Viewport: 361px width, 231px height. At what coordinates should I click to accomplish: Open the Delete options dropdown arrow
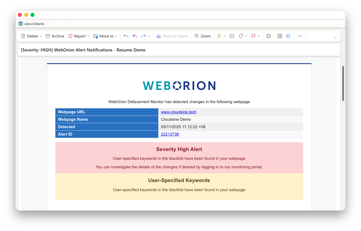point(41,36)
